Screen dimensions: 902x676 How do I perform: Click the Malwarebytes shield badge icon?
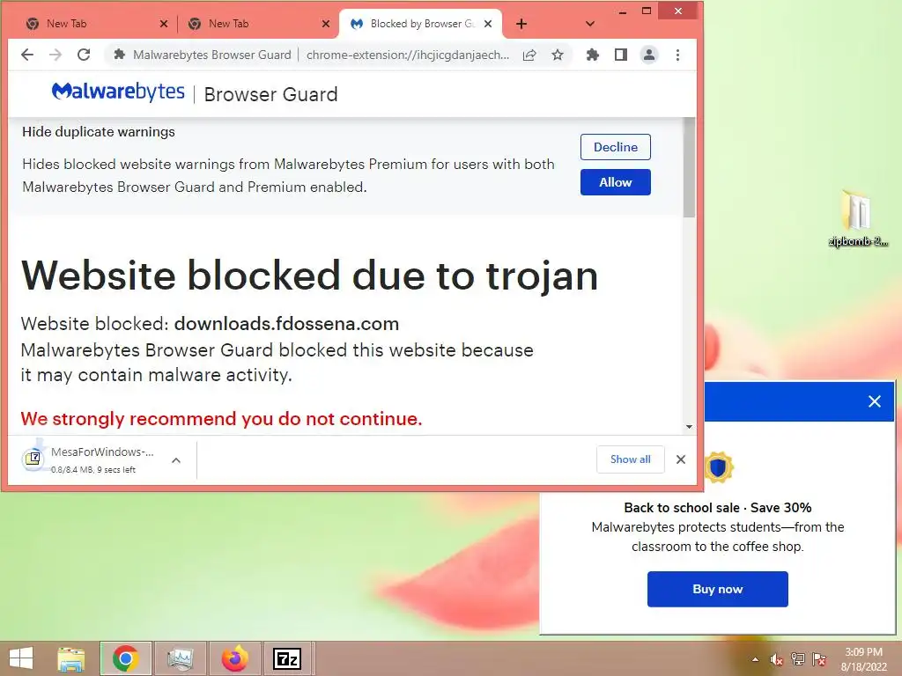[x=718, y=467]
